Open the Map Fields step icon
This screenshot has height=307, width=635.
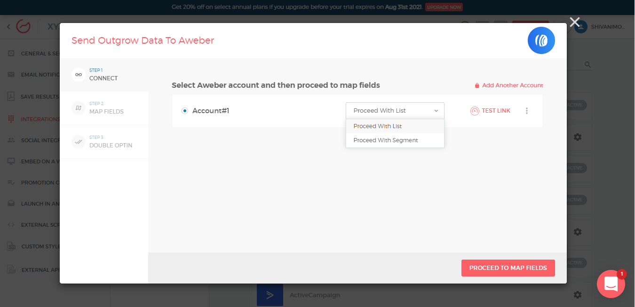(x=79, y=108)
